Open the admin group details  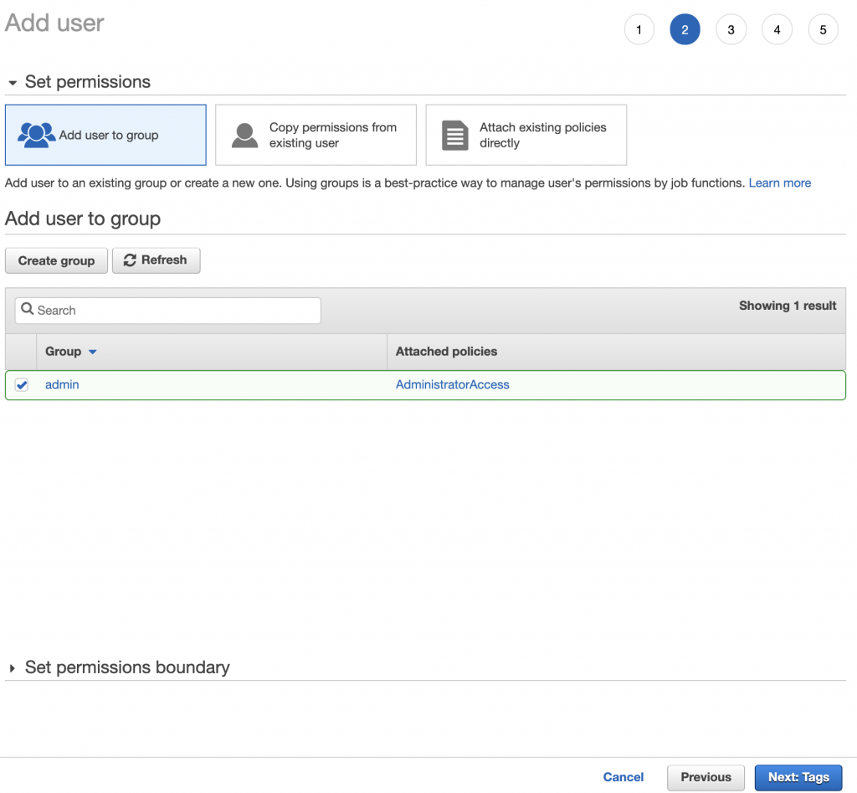[x=62, y=385]
